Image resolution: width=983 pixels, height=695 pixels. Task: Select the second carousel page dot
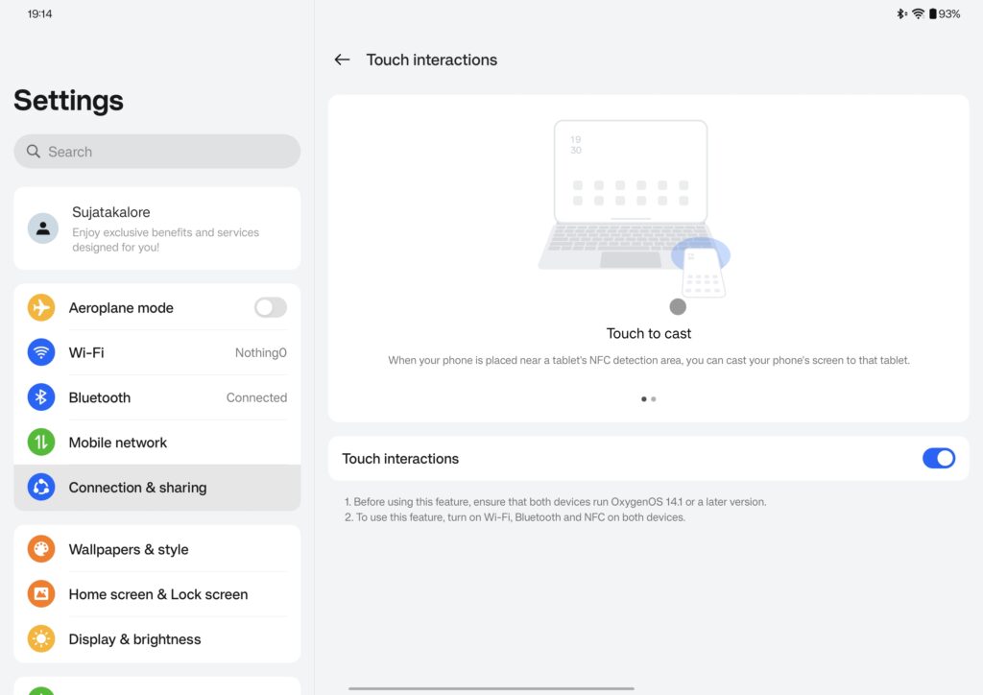(x=653, y=399)
